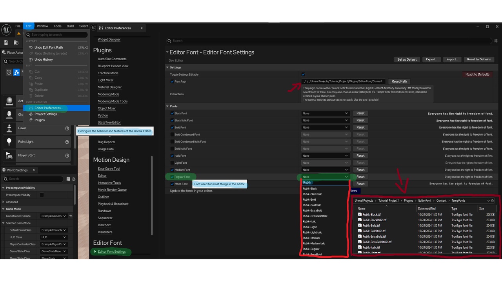Collapse the Settings section in Editor Font
The height and width of the screenshot is (282, 502).
[167, 67]
